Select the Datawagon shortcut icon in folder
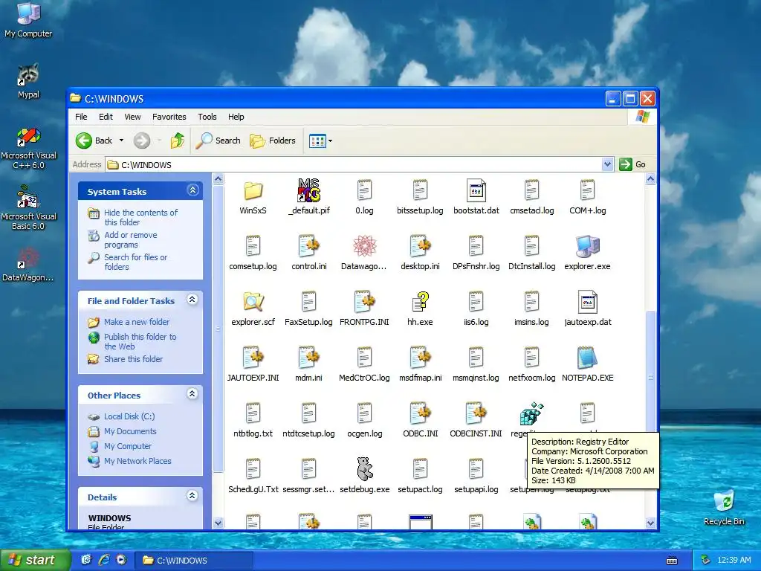This screenshot has height=571, width=761. point(364,246)
